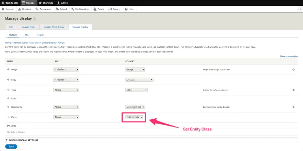Click the Show row weights link

click(x=289, y=57)
